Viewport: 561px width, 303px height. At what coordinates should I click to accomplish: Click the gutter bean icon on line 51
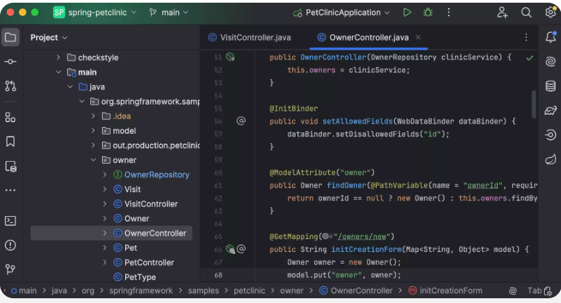pos(230,57)
